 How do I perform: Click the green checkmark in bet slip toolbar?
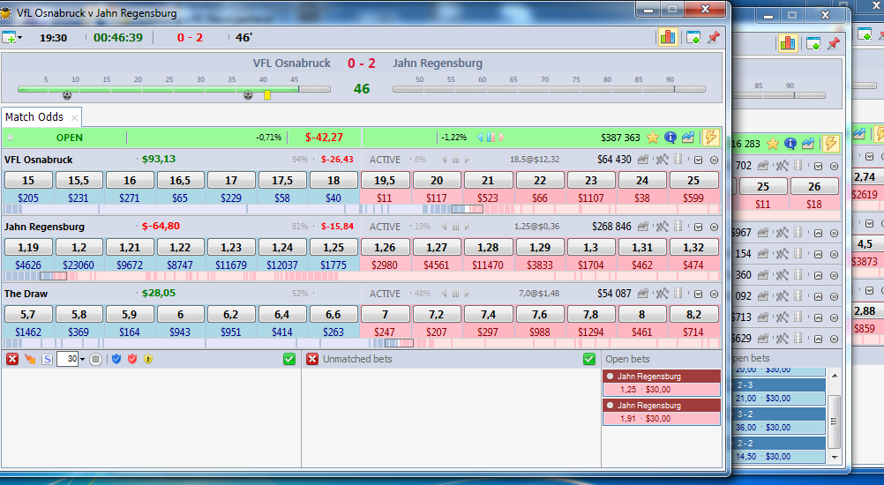(289, 359)
